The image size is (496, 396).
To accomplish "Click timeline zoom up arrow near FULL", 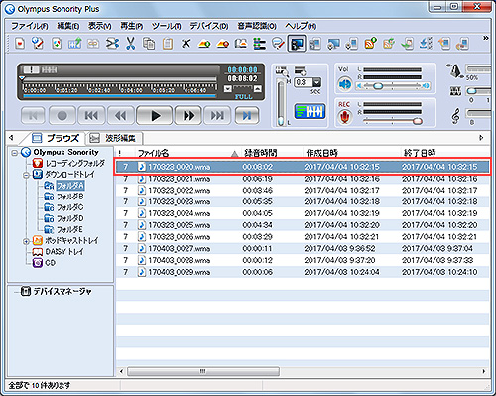I will pyautogui.click(x=258, y=89).
